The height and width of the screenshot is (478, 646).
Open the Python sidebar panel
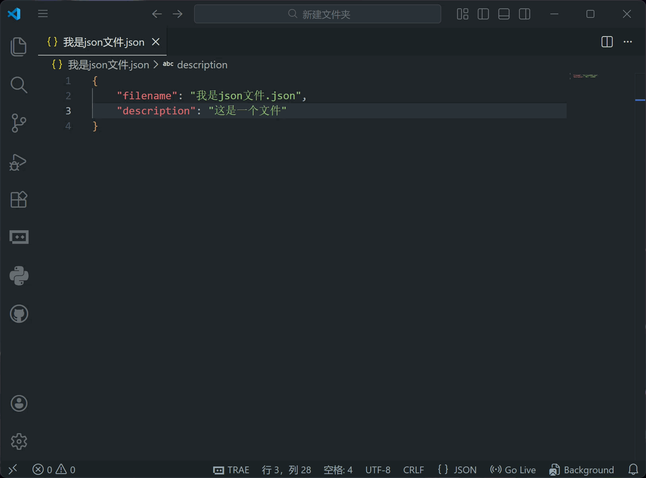tap(19, 276)
